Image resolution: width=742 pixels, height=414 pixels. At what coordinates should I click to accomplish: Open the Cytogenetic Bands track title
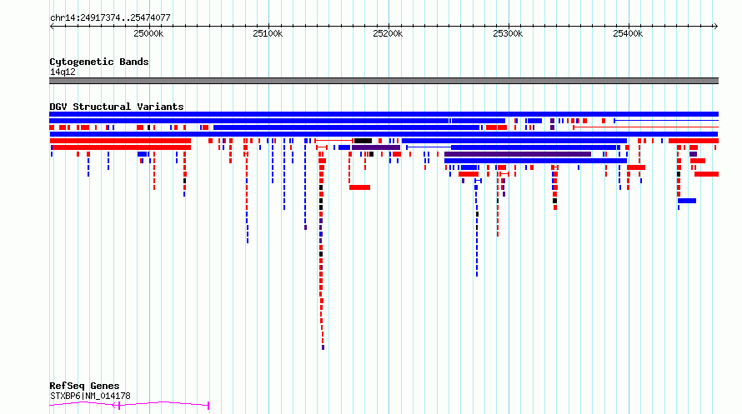point(99,62)
